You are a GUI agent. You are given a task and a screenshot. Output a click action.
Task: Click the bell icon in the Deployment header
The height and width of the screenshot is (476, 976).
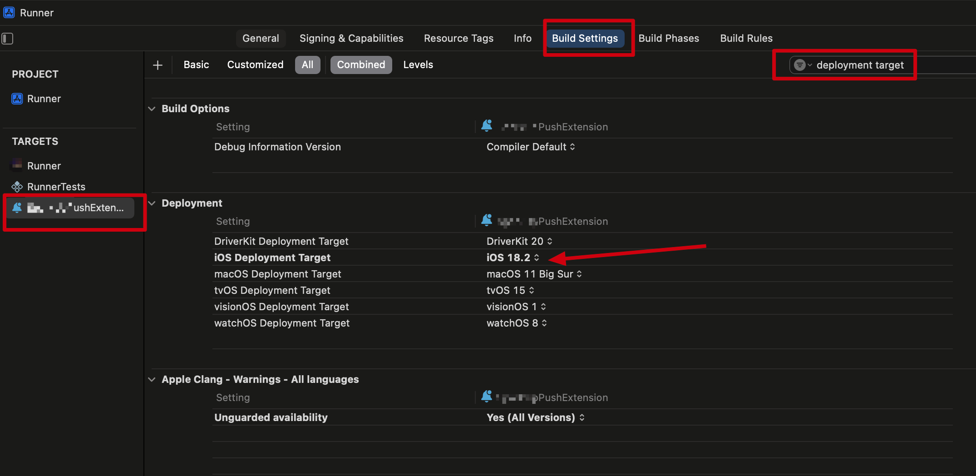coord(487,220)
